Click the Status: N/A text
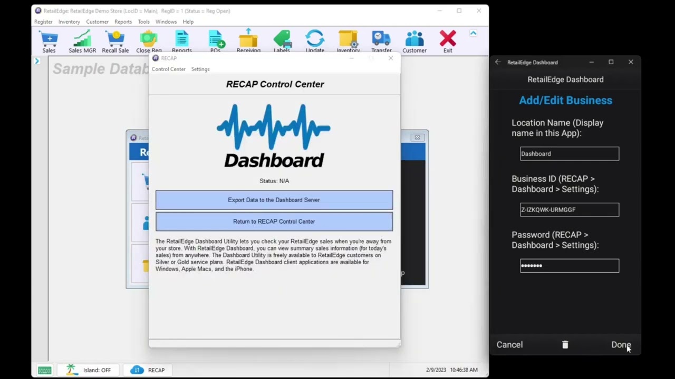 point(274,181)
